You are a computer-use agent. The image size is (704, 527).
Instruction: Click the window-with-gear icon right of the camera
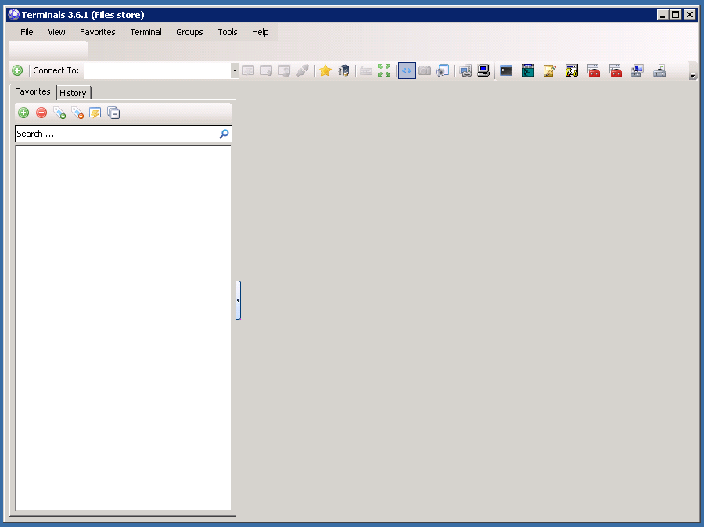coord(444,70)
